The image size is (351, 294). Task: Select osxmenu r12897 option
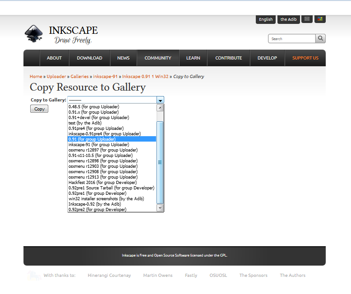pyautogui.click(x=112, y=150)
